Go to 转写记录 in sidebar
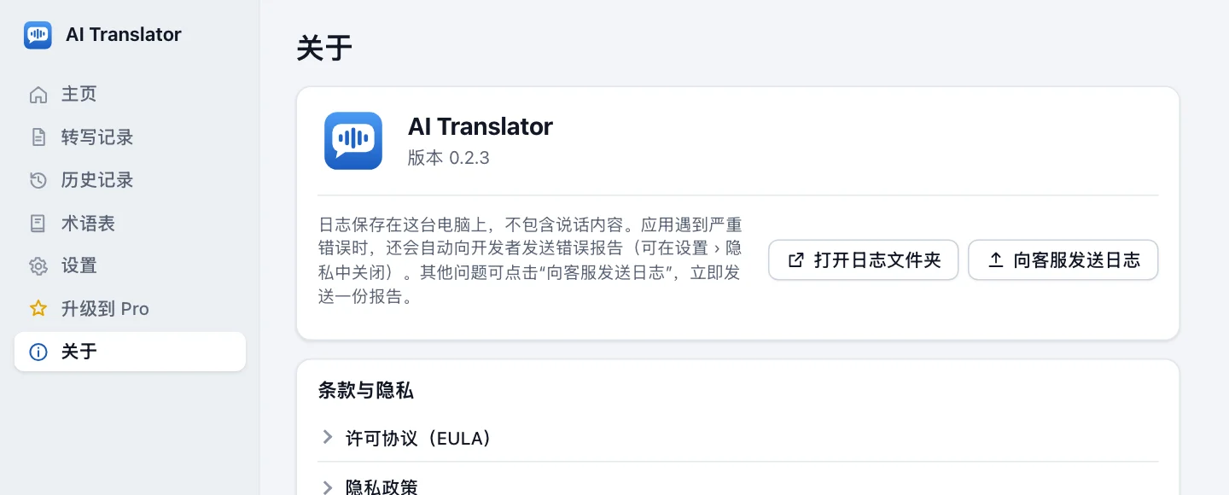This screenshot has width=1229, height=495. (x=130, y=137)
